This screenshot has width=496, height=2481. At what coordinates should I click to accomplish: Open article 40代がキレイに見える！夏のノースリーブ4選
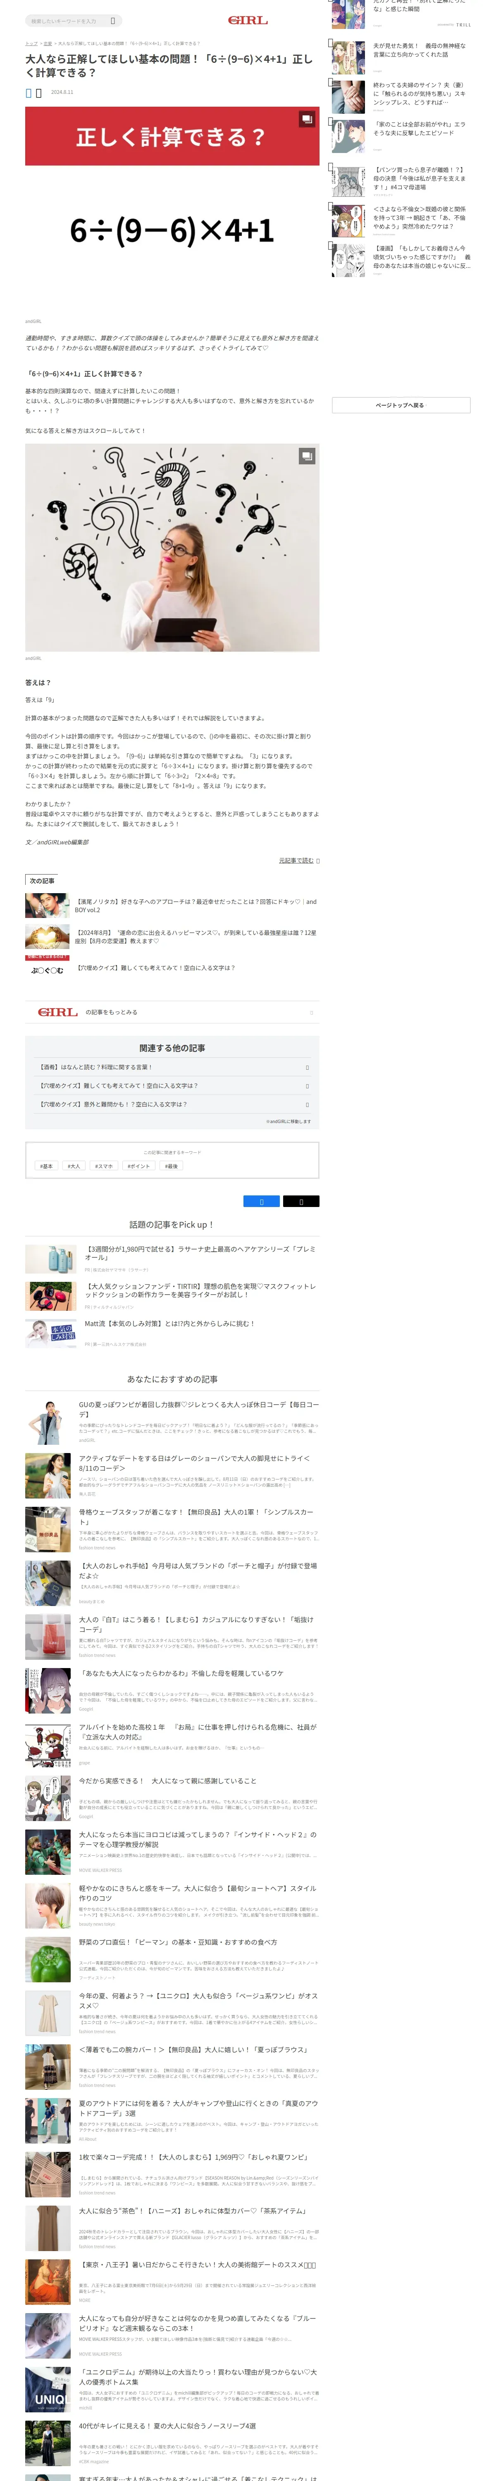pyautogui.click(x=167, y=2426)
